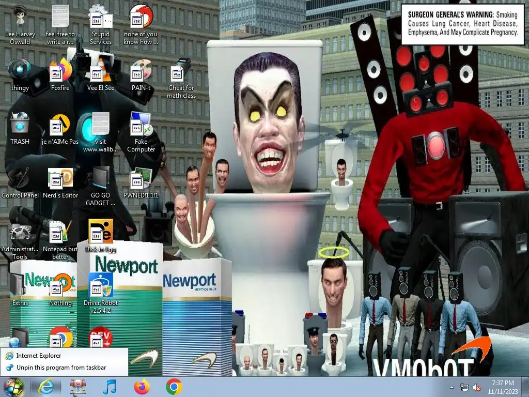Open the Fake Computer shortcut

(141, 133)
